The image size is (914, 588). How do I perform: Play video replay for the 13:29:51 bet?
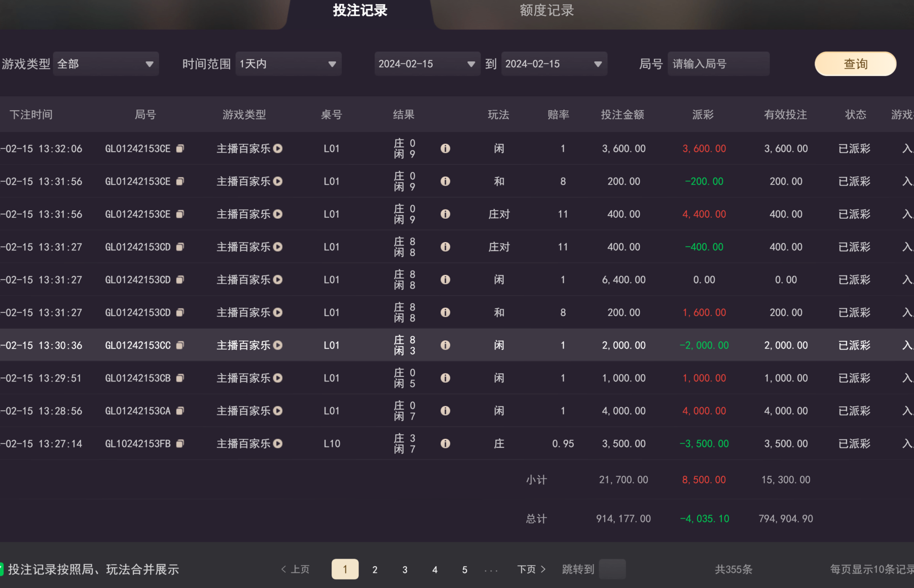click(278, 378)
